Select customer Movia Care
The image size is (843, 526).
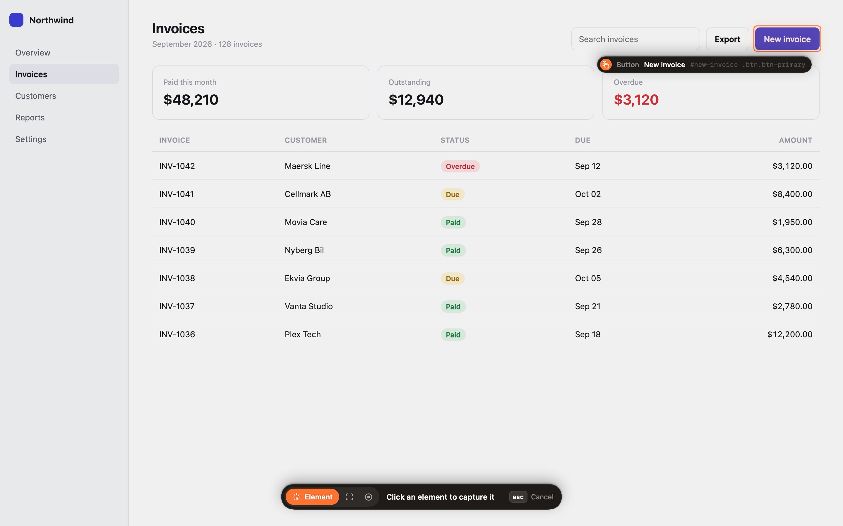tap(306, 222)
